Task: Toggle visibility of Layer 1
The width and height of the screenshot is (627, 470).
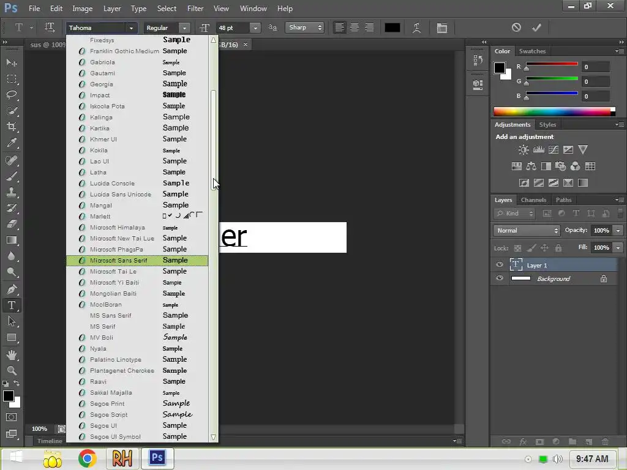Action: [500, 264]
